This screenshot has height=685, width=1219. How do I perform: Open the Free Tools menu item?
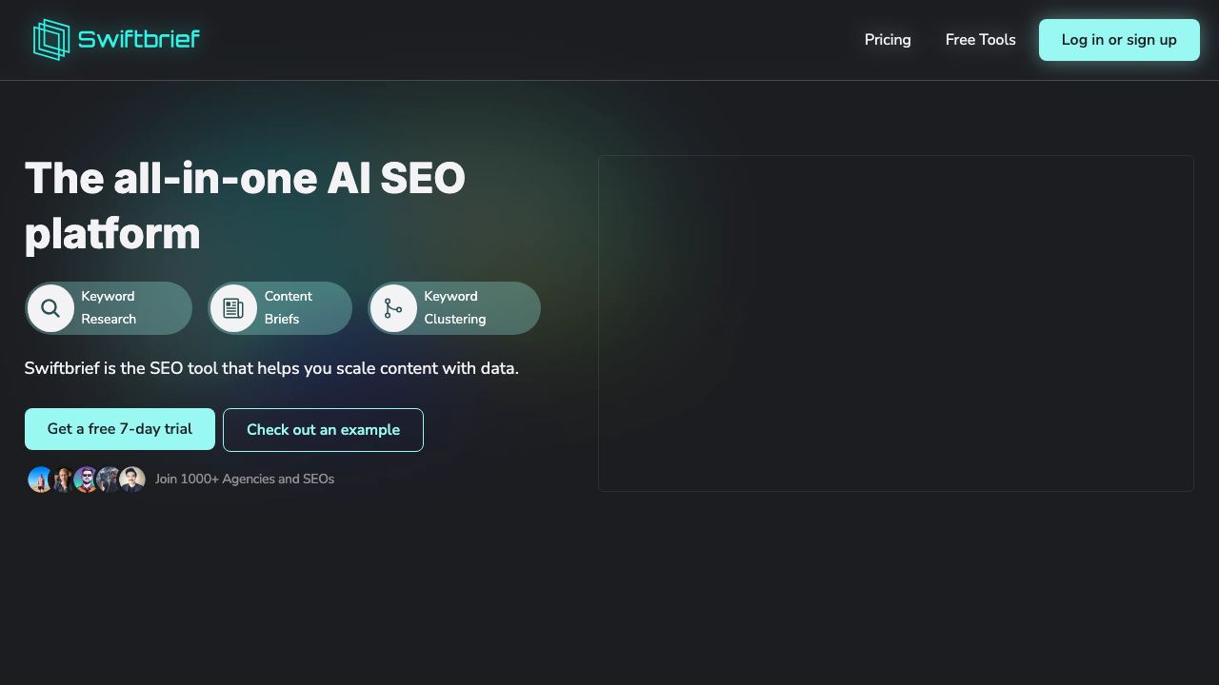click(980, 40)
